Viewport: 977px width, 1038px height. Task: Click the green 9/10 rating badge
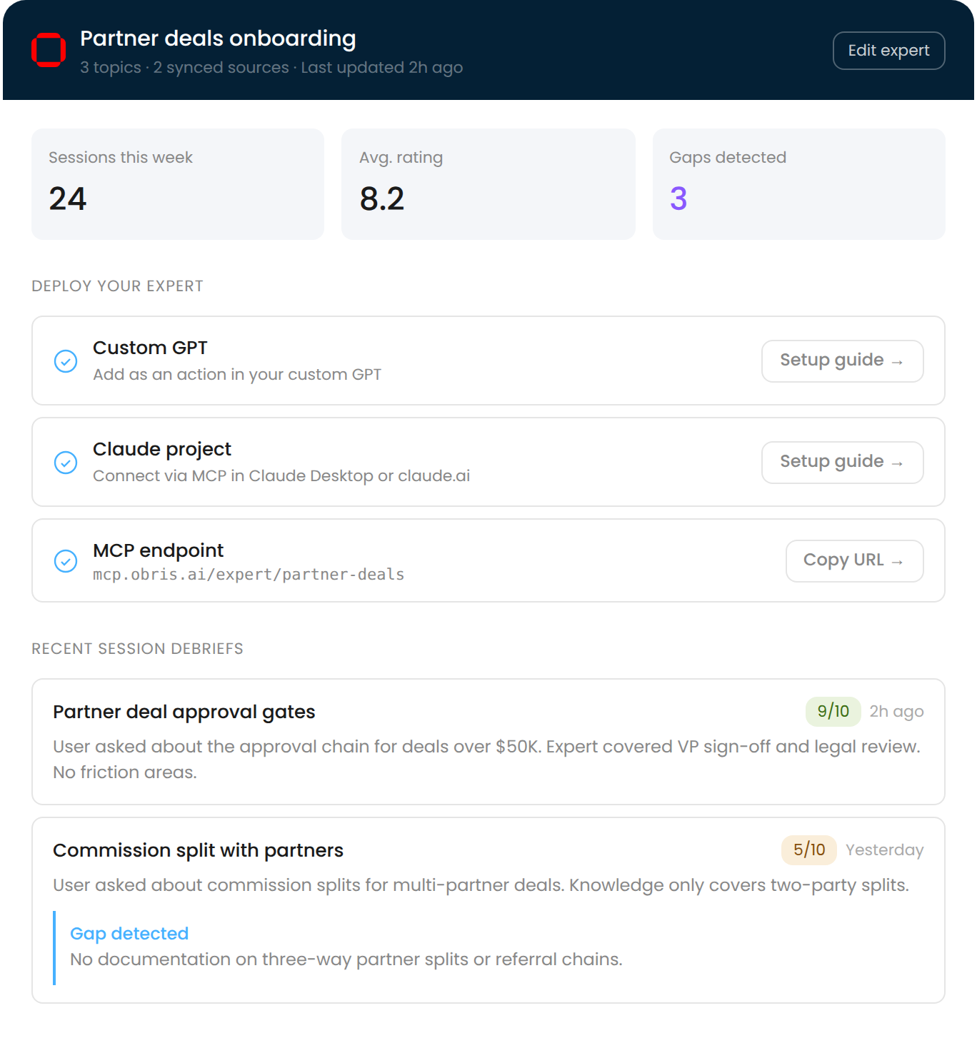(x=833, y=712)
